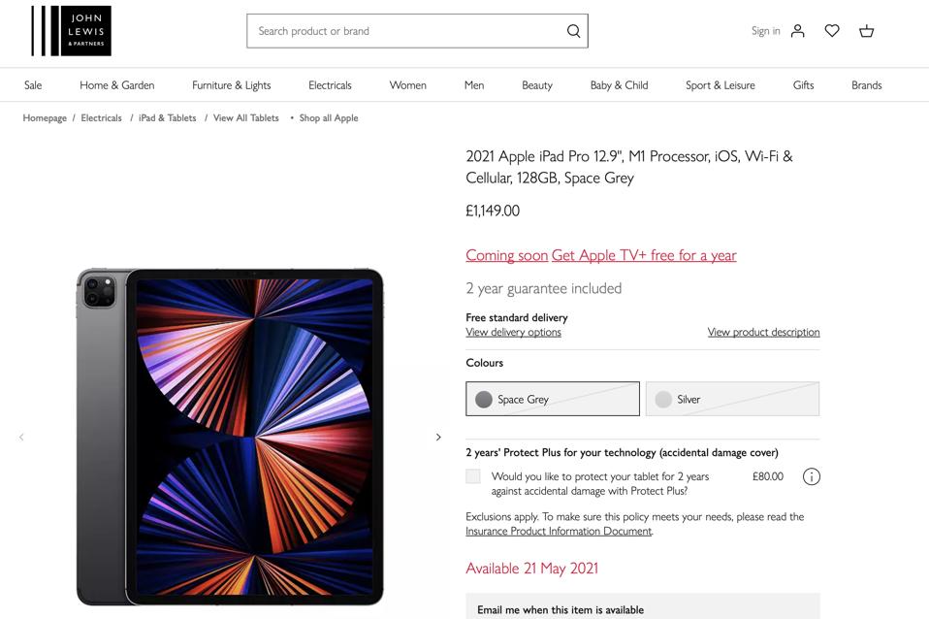Image resolution: width=929 pixels, height=619 pixels.
Task: Click View product description link
Action: (x=763, y=332)
